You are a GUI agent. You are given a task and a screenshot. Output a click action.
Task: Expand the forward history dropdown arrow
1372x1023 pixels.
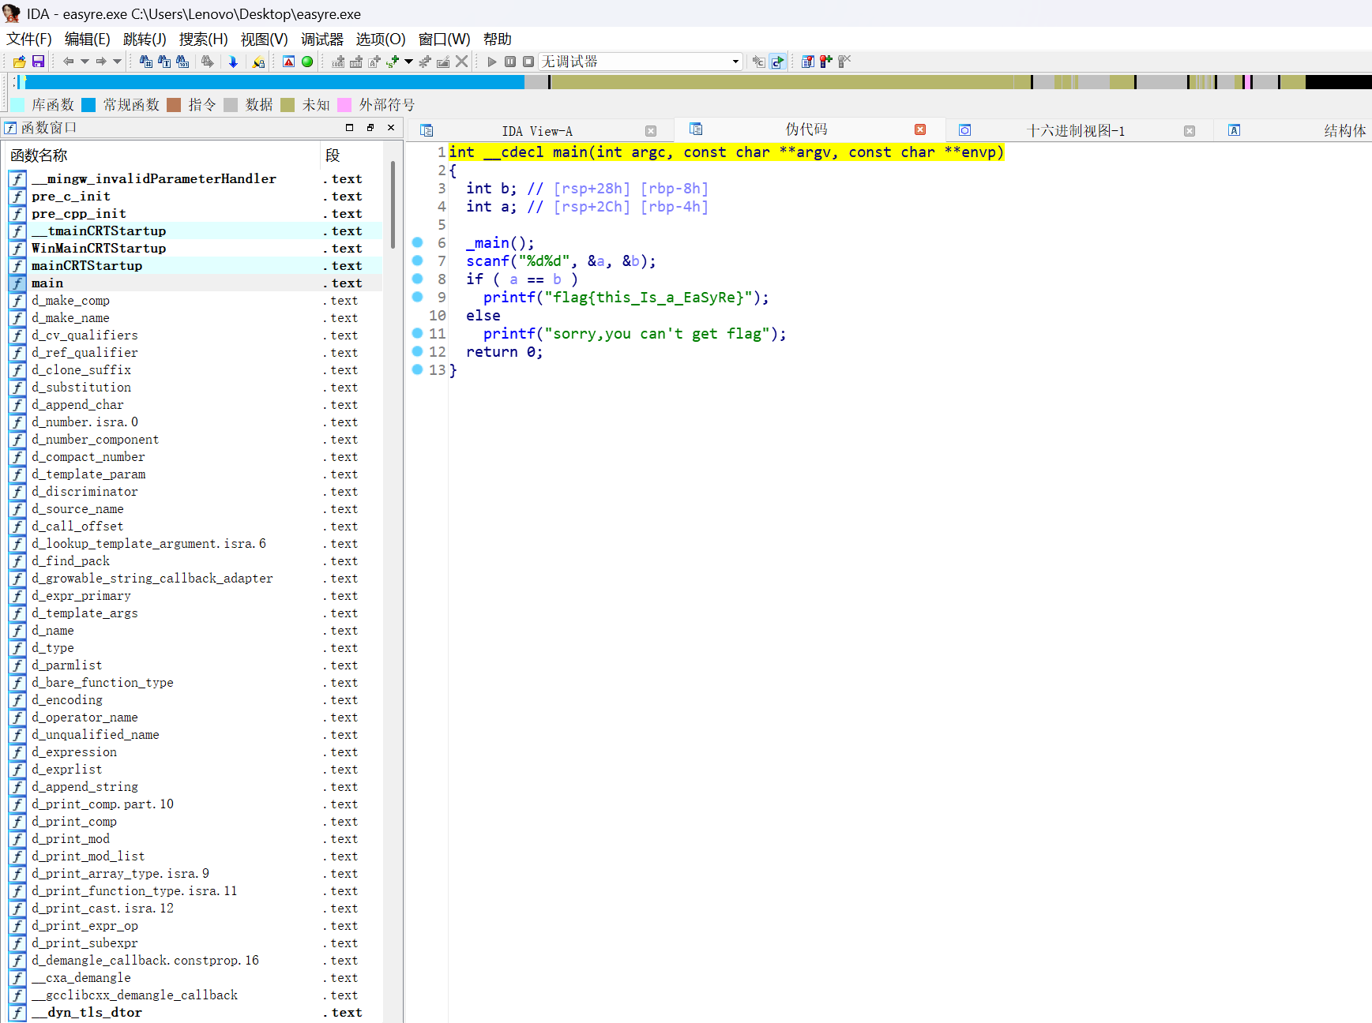tap(118, 62)
